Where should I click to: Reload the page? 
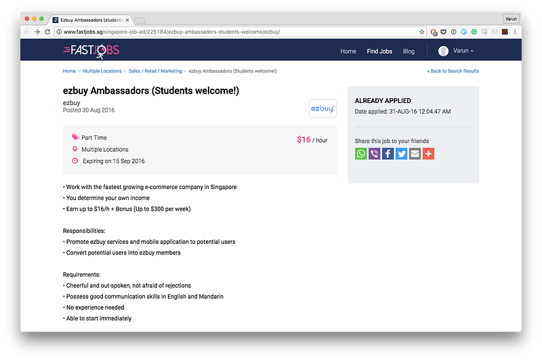coord(47,32)
